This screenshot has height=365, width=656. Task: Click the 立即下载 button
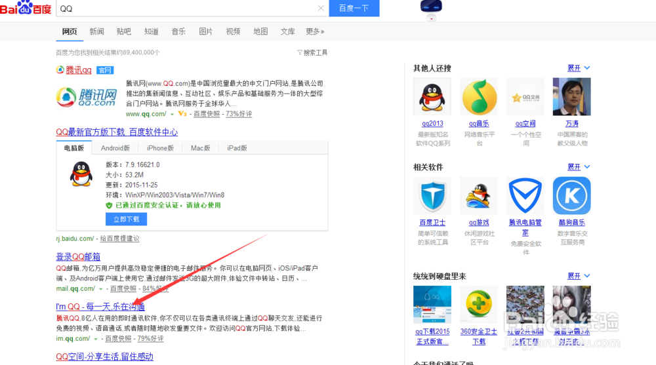coord(127,219)
